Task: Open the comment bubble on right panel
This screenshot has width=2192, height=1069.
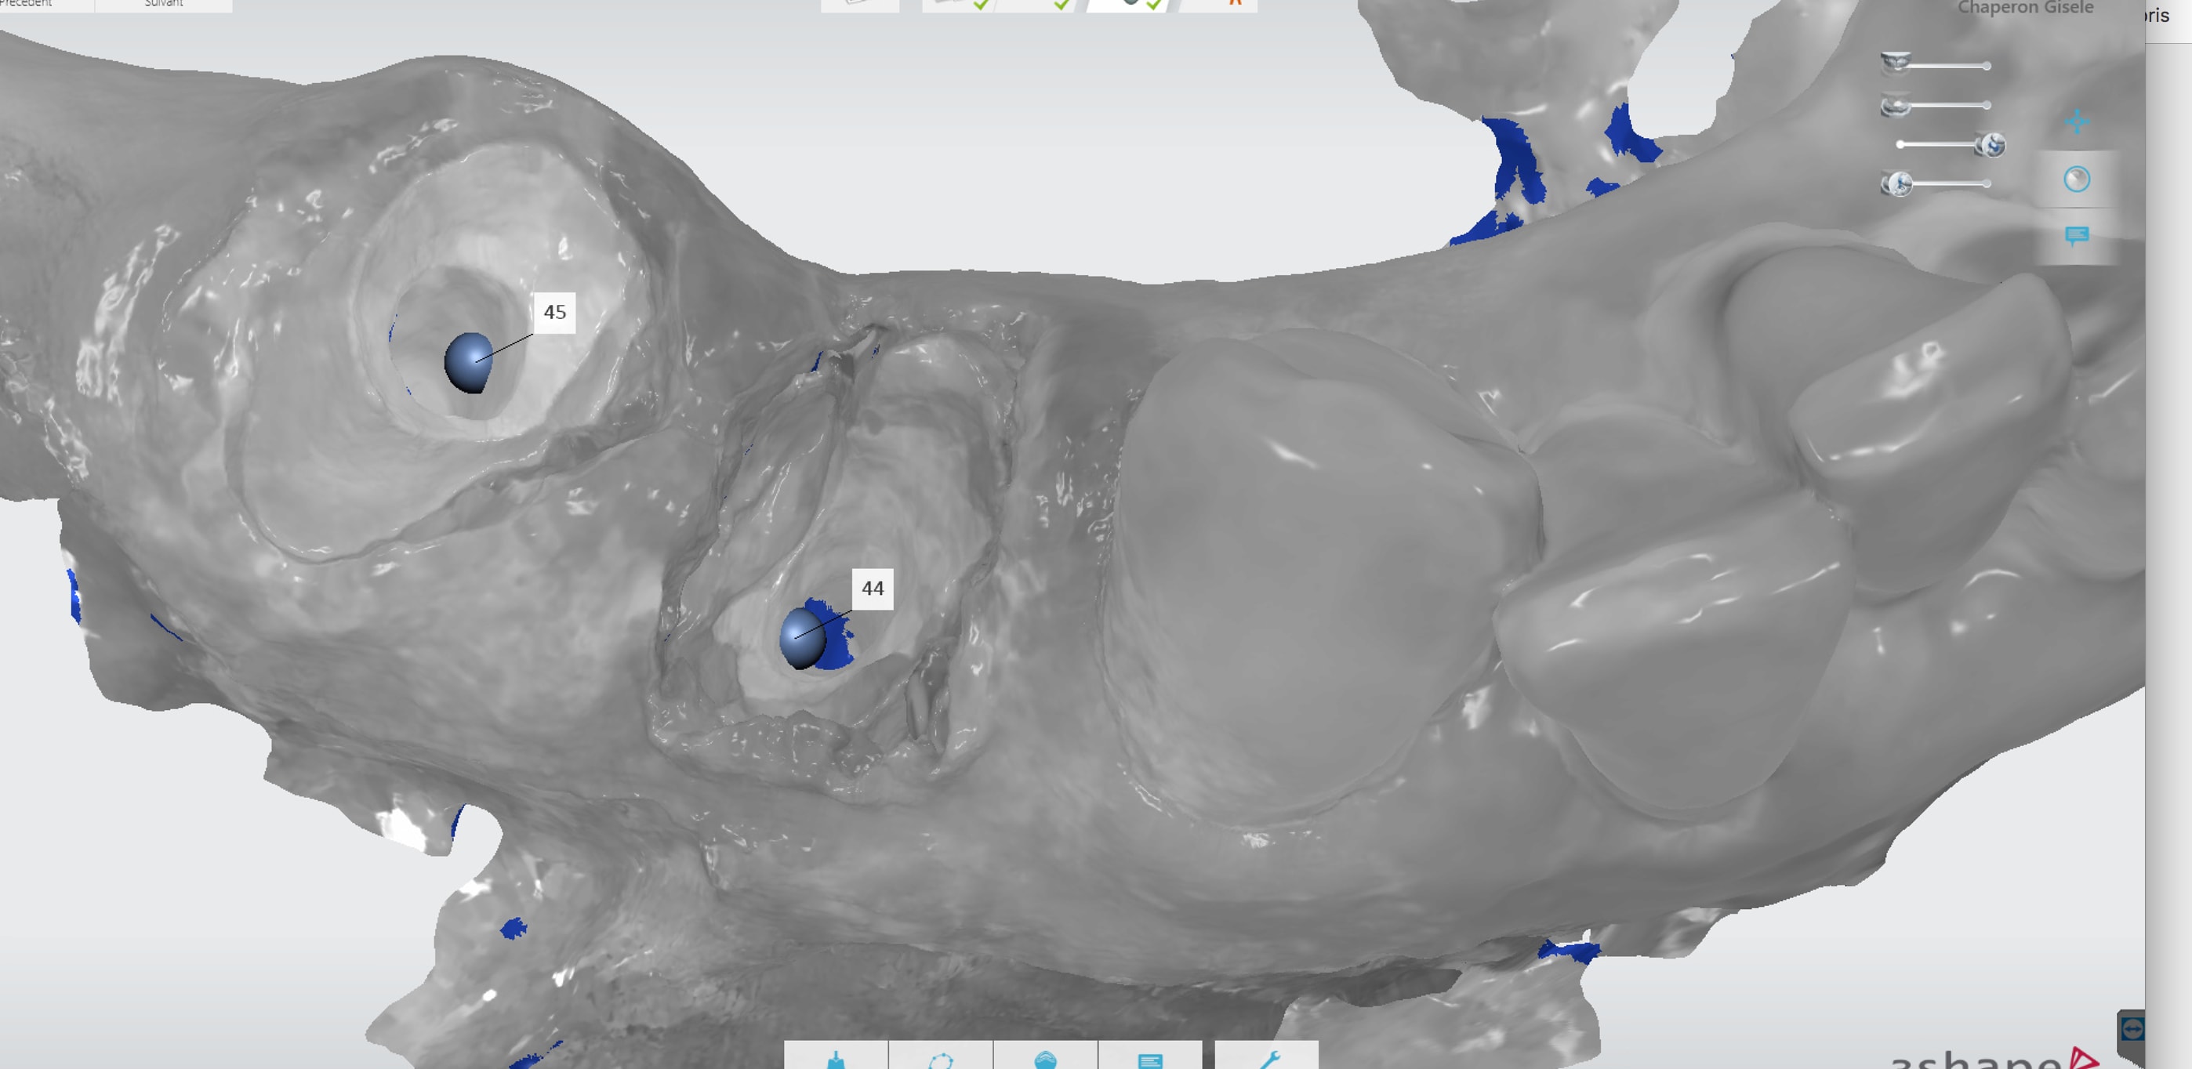Action: coord(2076,236)
